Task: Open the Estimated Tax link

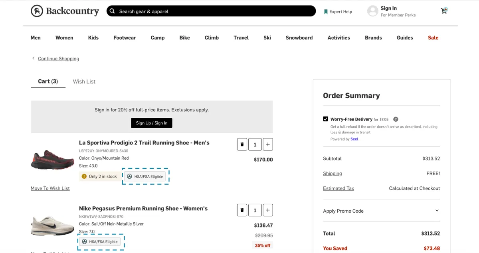Action: 338,188
